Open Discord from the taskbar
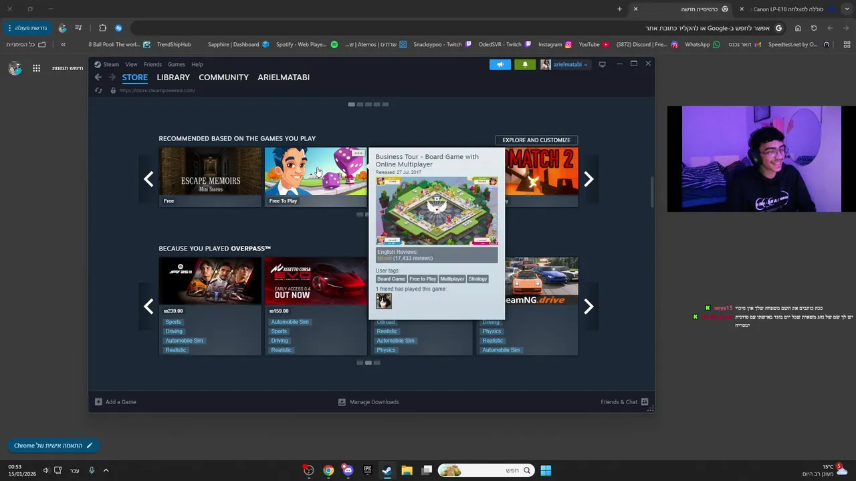This screenshot has height=481, width=856. point(348,470)
